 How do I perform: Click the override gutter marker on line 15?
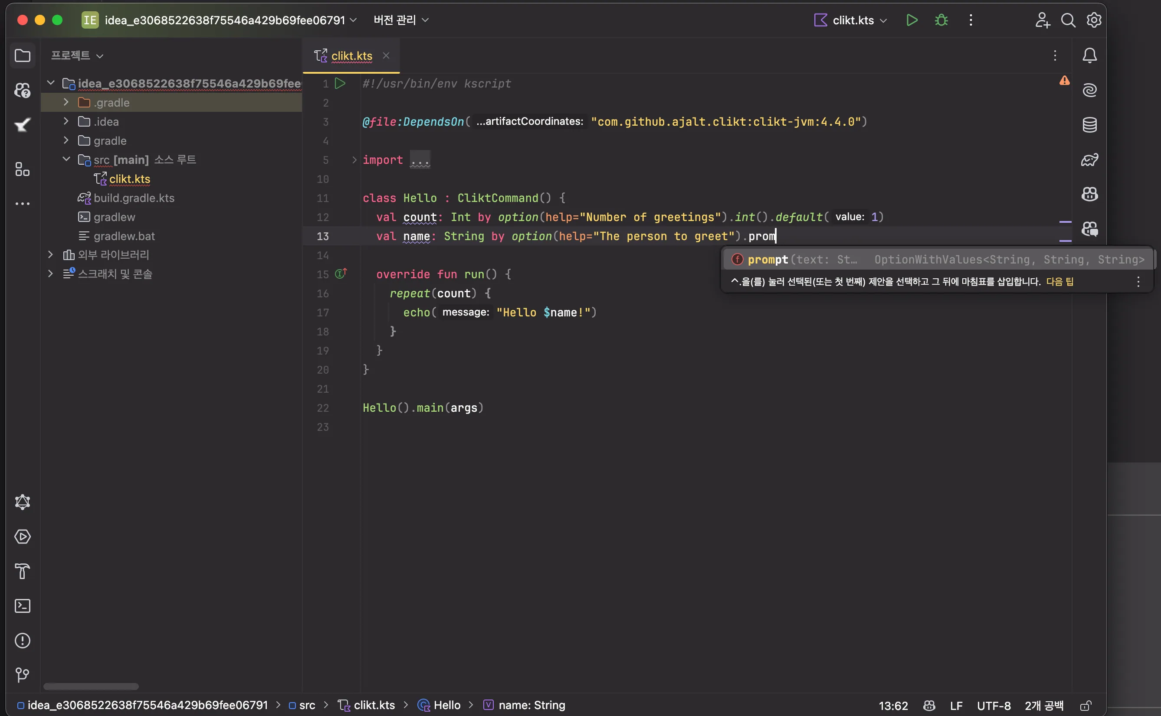click(341, 274)
